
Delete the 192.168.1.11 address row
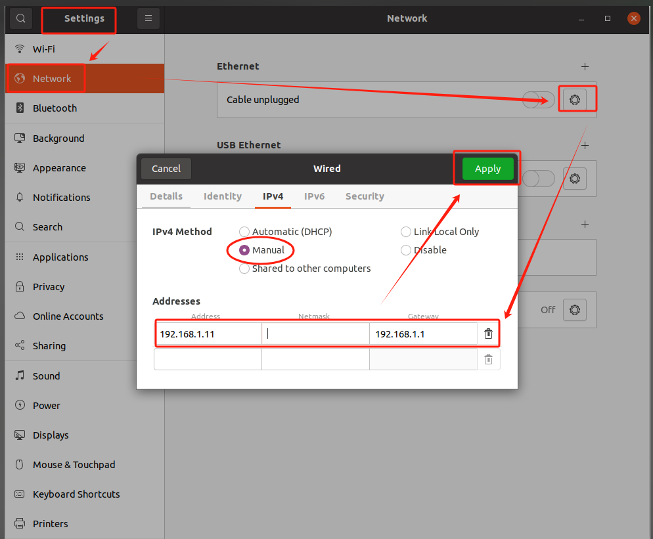[488, 334]
